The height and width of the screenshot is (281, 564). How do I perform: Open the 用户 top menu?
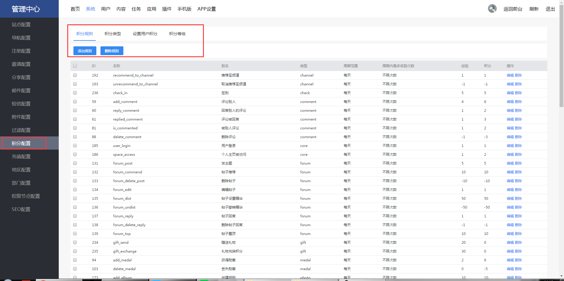pyautogui.click(x=106, y=9)
